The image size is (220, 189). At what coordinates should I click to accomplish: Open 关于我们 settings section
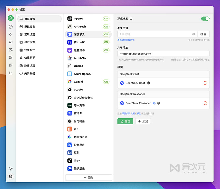(39, 73)
